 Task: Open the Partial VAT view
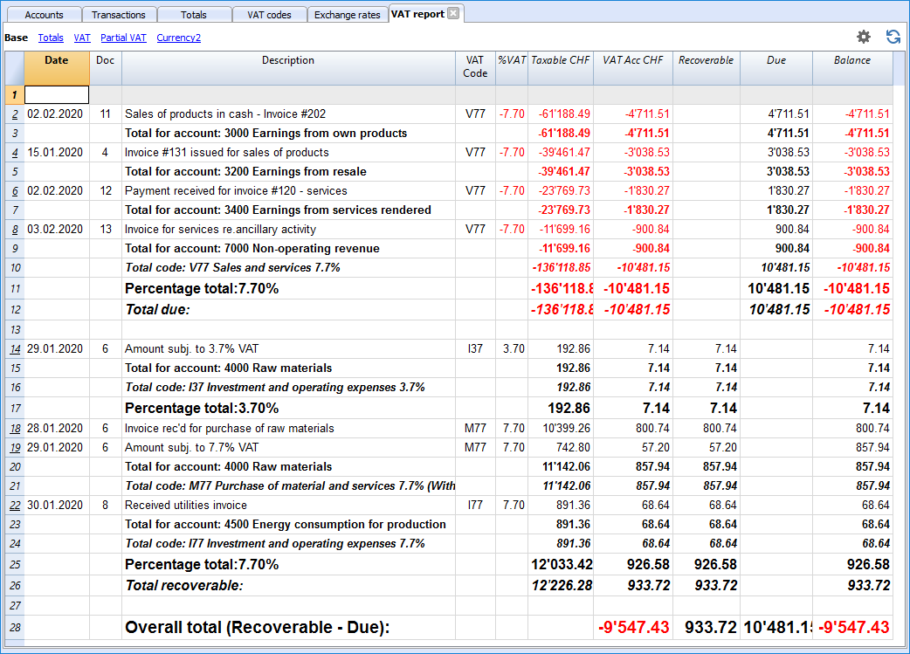123,38
